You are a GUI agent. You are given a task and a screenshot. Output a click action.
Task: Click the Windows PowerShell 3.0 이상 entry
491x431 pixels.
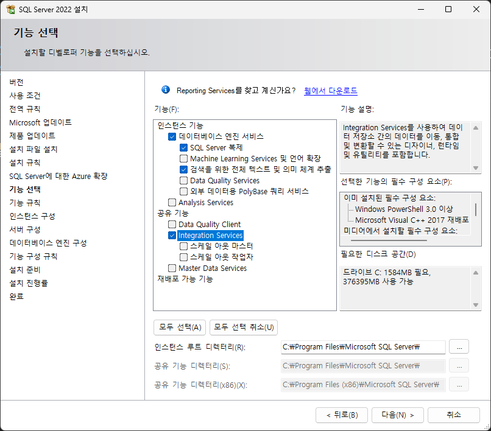pos(404,209)
